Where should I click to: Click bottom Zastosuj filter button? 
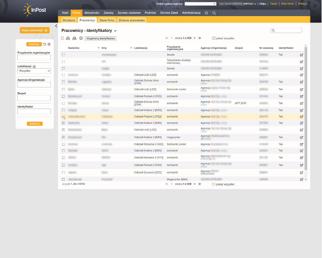[35, 123]
